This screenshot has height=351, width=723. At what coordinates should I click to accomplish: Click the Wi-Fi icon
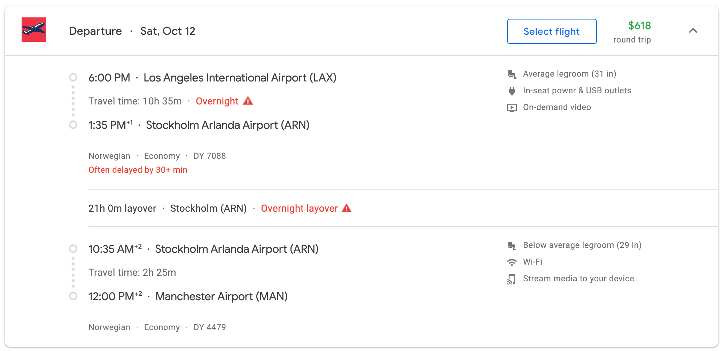pos(512,262)
